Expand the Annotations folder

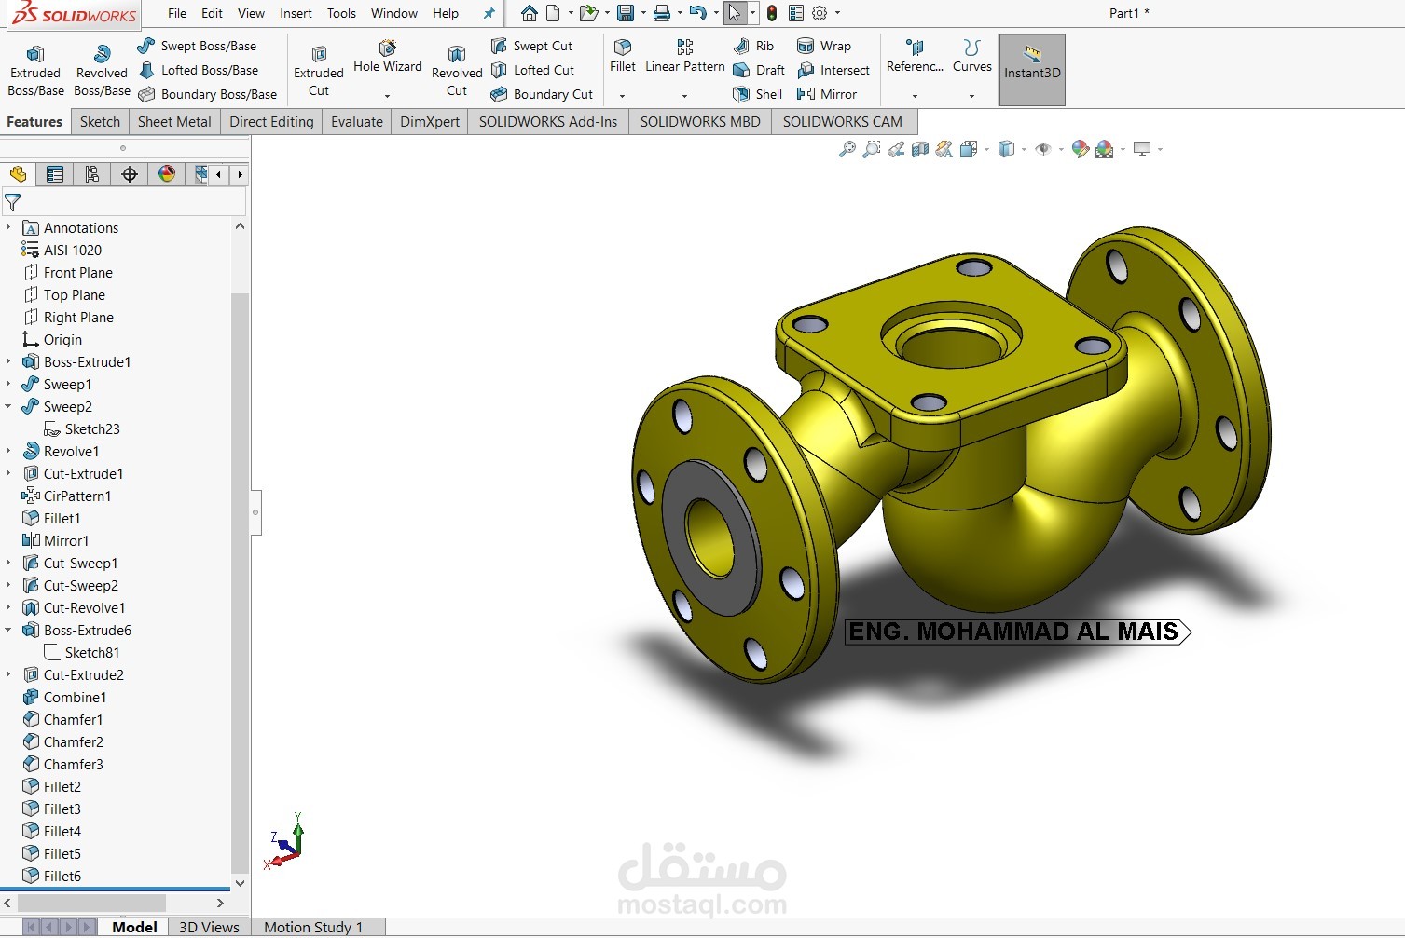tap(9, 227)
